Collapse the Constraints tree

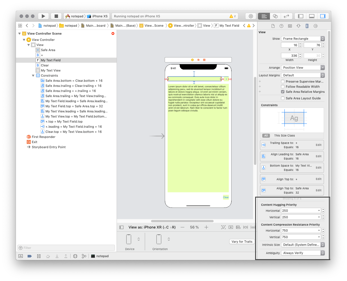coord(33,75)
